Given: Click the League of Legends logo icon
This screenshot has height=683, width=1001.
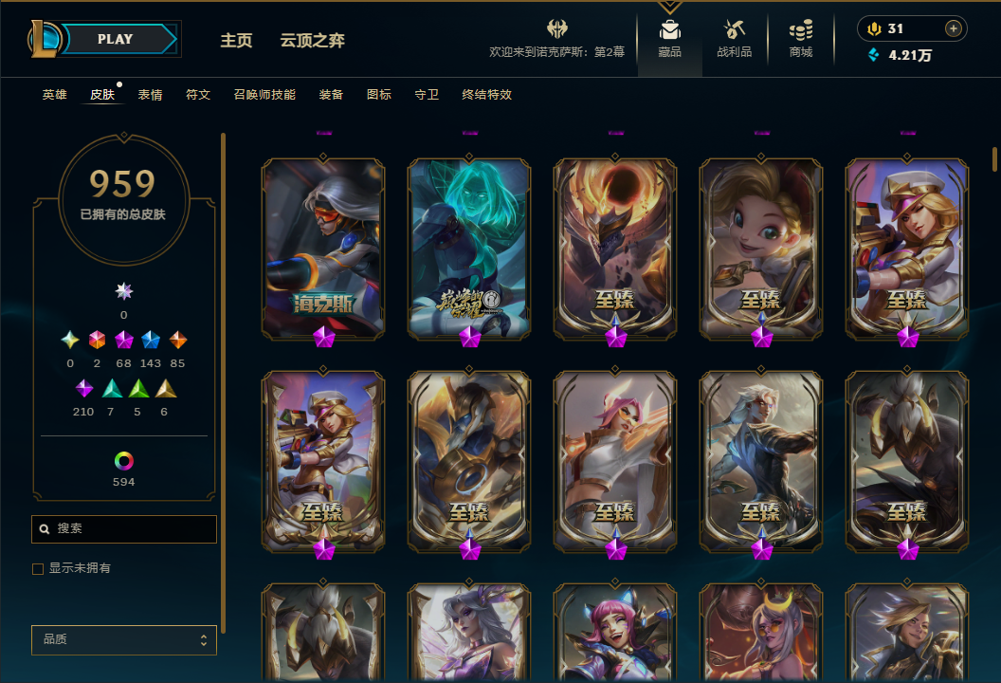Looking at the screenshot, I should 45,38.
